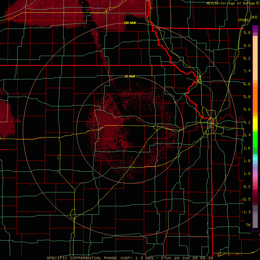260x260 pixels.
Task: Pick the cyan swatch in the legend bar
Action: click(x=255, y=159)
